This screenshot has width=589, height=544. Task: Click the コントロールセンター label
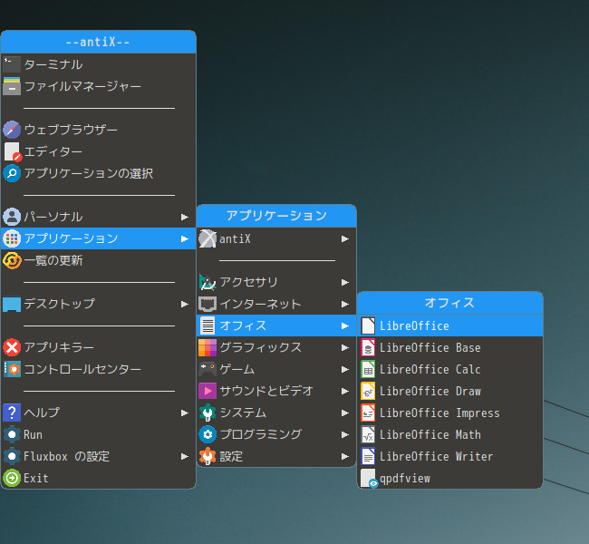coord(82,369)
